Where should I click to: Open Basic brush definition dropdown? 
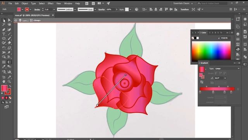(95, 9)
